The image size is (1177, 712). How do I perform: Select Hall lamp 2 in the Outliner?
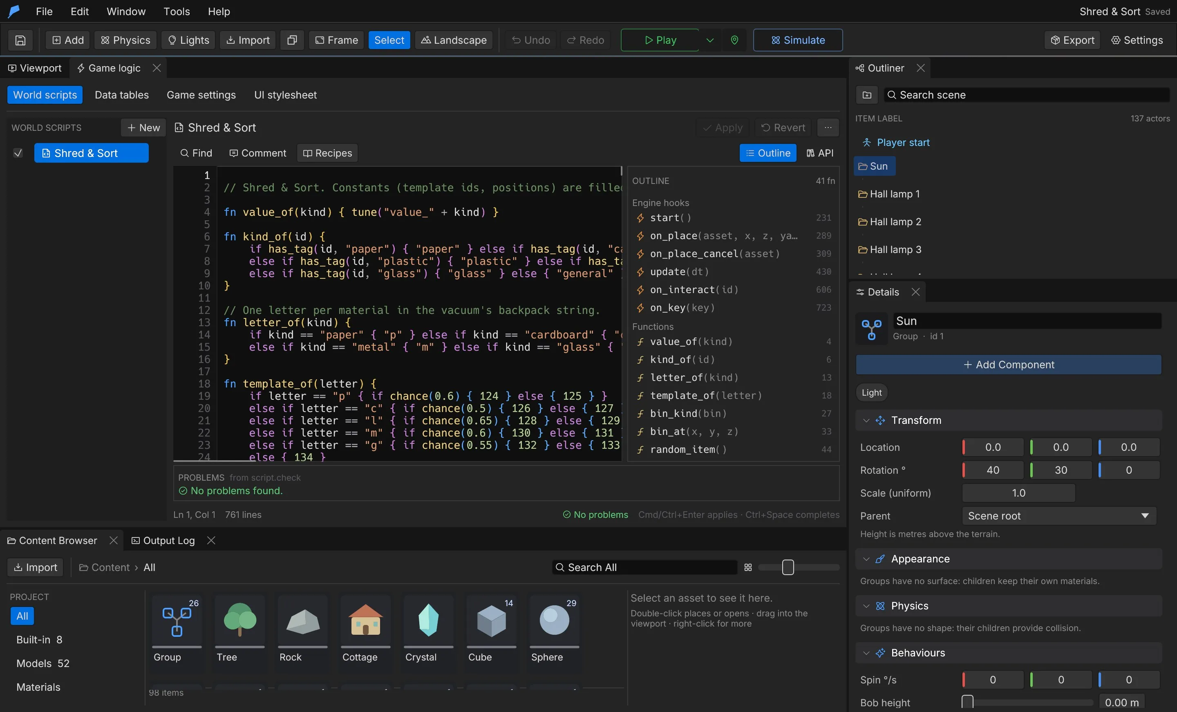[895, 222]
